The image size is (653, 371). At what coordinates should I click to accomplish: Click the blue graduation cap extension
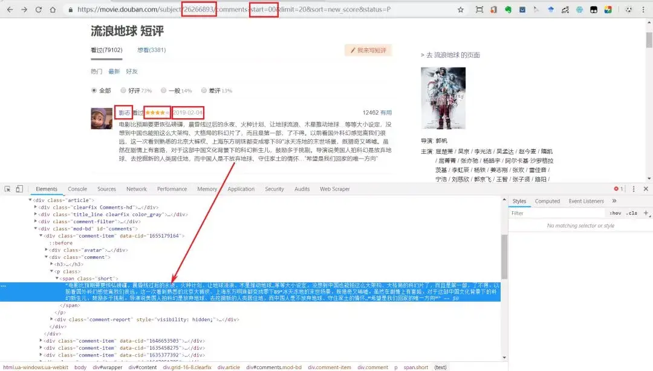551,10
